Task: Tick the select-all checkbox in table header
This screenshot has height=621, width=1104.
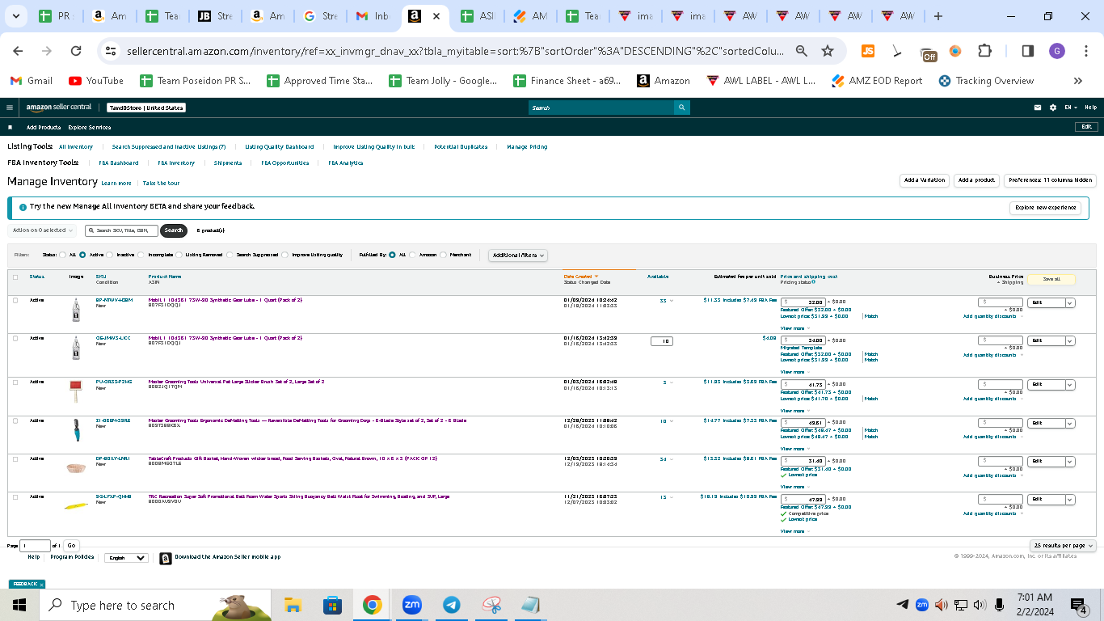Action: (x=15, y=277)
